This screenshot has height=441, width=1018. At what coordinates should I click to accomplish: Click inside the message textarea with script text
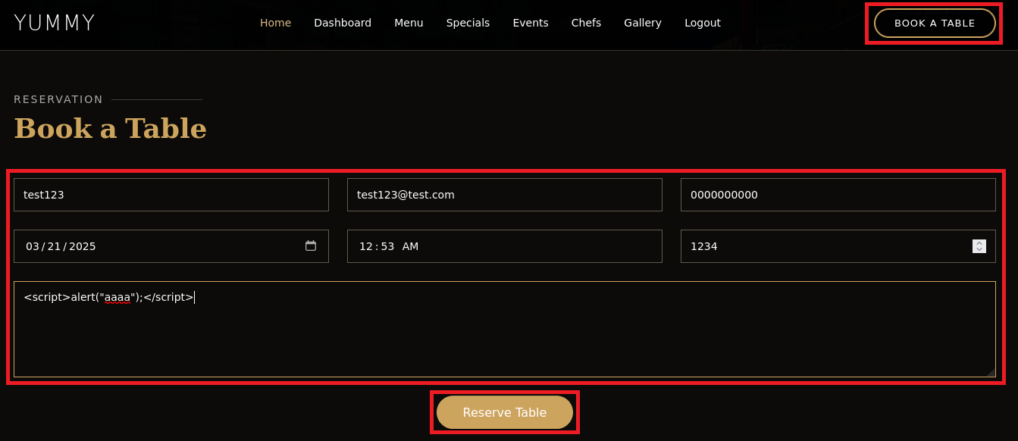[x=505, y=333]
